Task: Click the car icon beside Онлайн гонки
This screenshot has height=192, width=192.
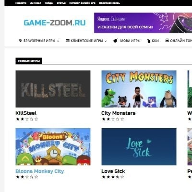Action: click(x=167, y=40)
